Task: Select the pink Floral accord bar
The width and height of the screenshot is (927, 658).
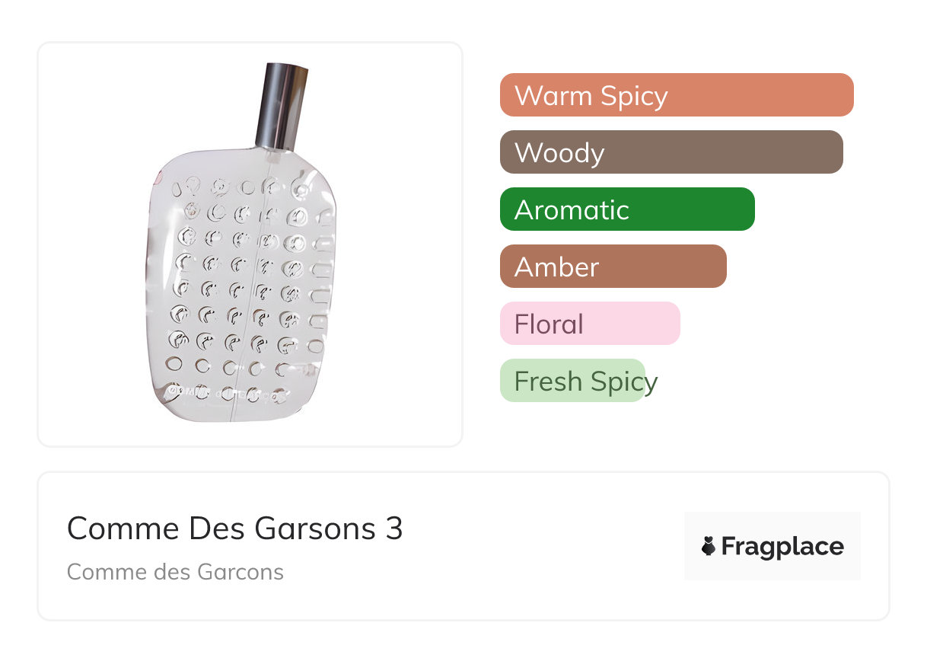Action: click(589, 324)
